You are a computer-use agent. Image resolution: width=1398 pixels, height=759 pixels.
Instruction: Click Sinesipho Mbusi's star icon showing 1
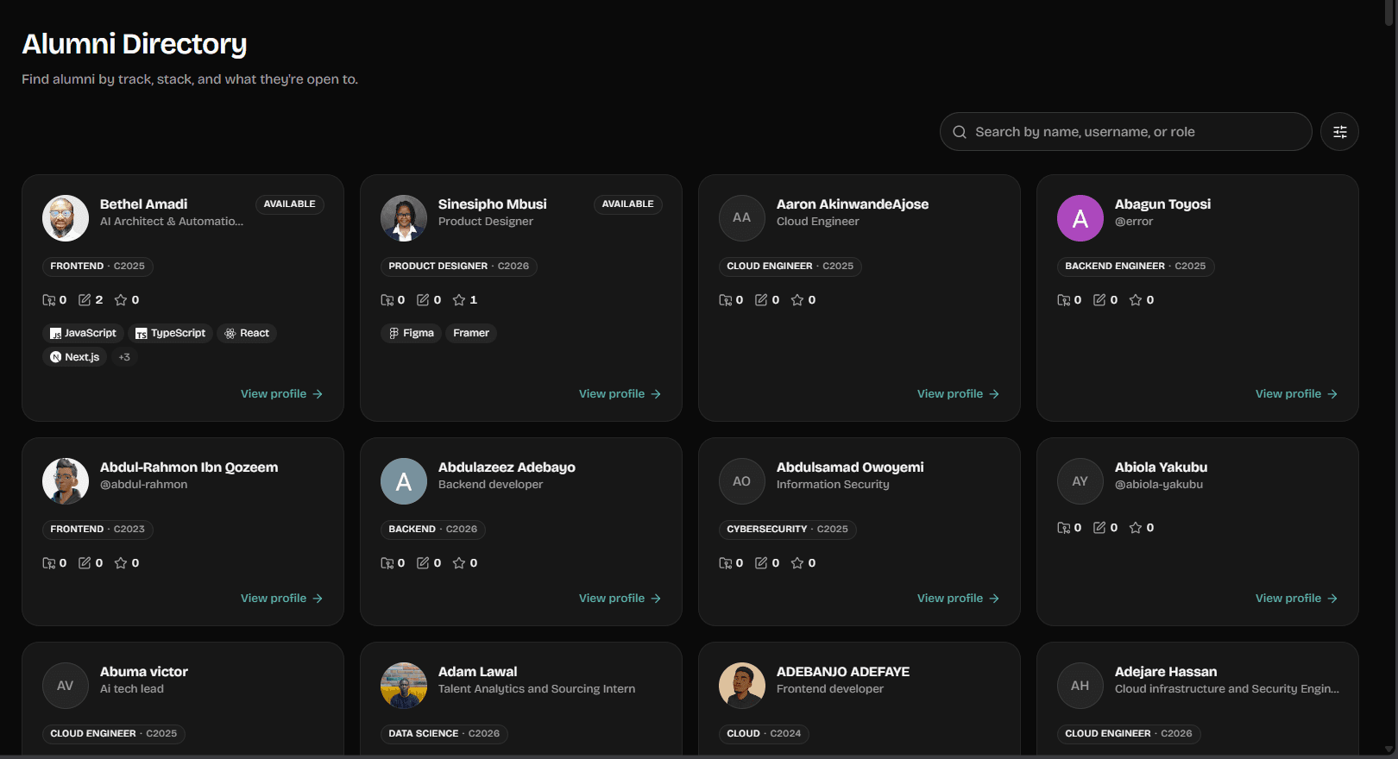[x=459, y=300]
